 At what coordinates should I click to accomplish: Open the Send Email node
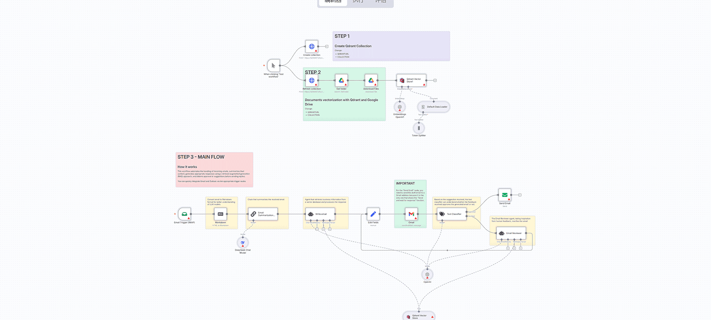tap(504, 195)
